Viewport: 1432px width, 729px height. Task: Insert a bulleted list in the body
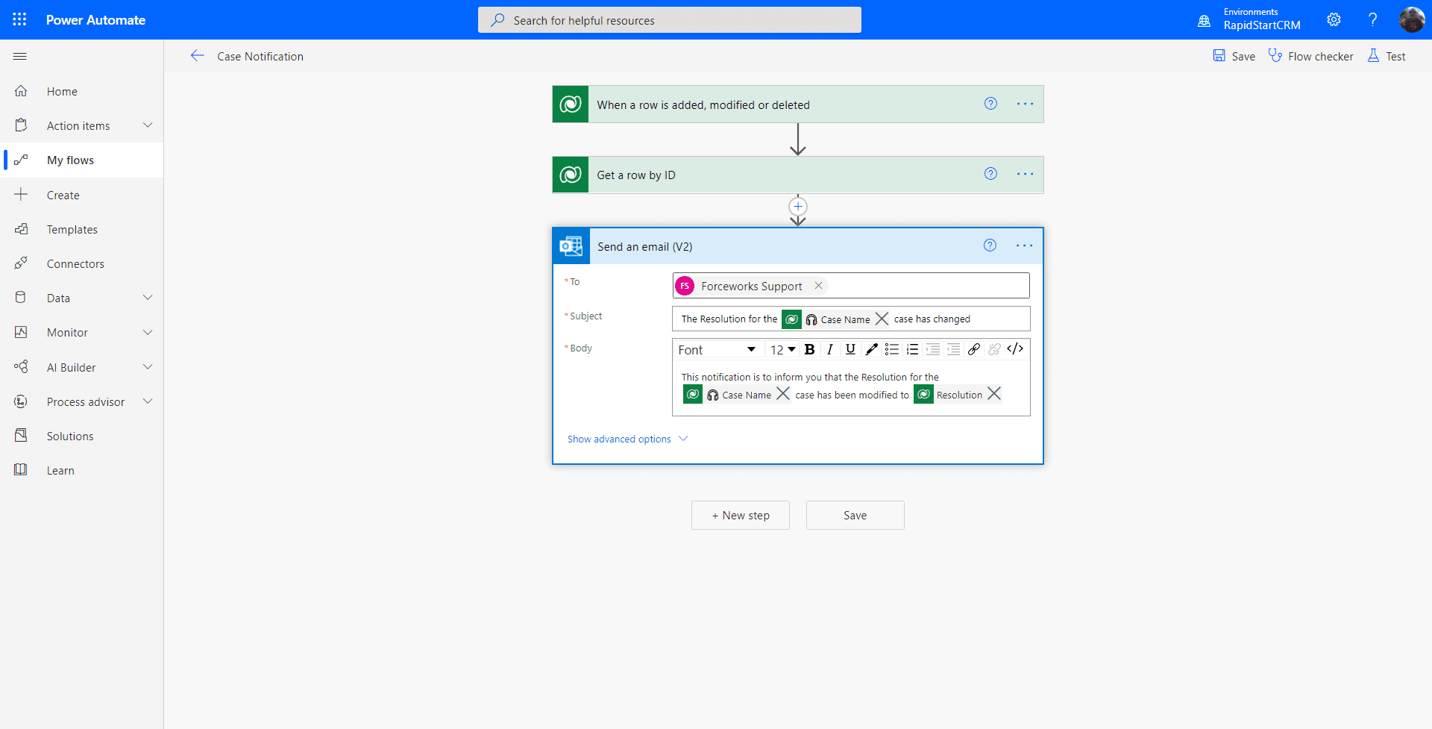coord(892,349)
